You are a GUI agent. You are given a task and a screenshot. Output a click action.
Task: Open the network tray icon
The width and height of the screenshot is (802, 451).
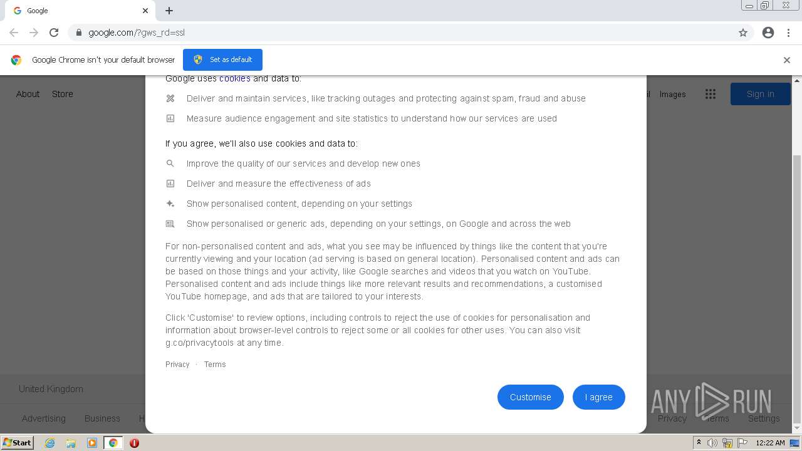[727, 443]
